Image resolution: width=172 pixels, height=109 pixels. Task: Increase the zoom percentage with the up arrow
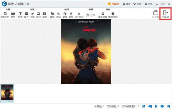(x=91, y=14)
